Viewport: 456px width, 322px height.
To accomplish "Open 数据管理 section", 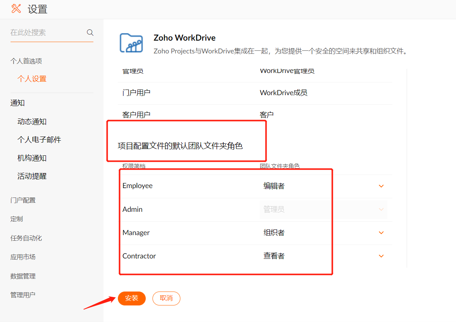I will [23, 276].
